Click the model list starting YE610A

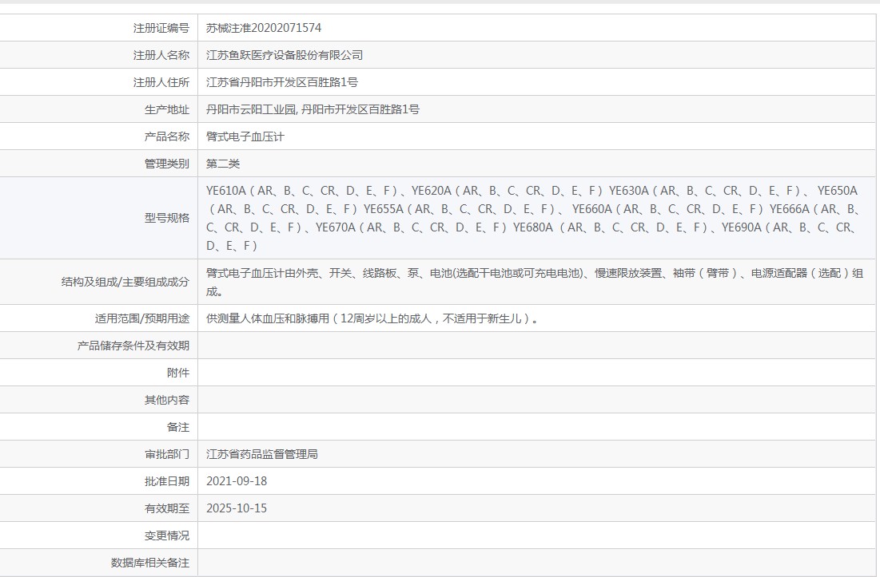tap(533, 218)
